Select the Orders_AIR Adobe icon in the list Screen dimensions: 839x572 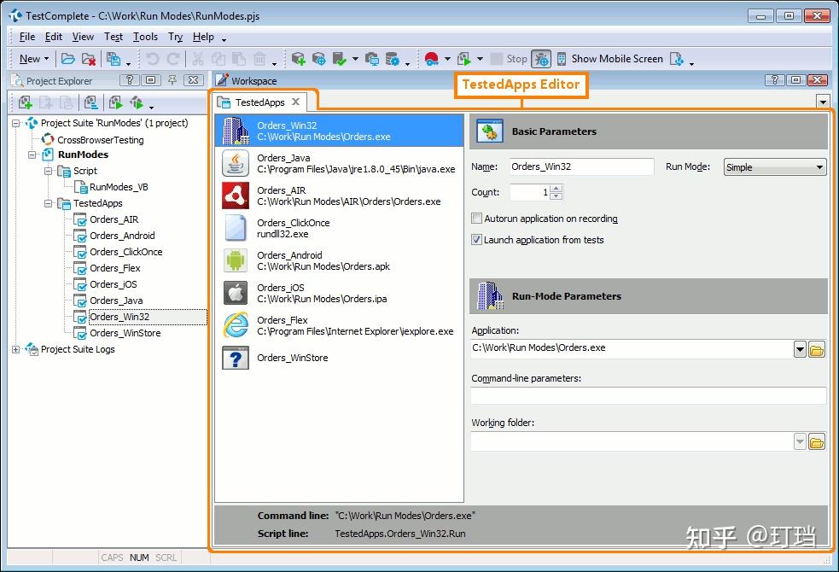(236, 196)
